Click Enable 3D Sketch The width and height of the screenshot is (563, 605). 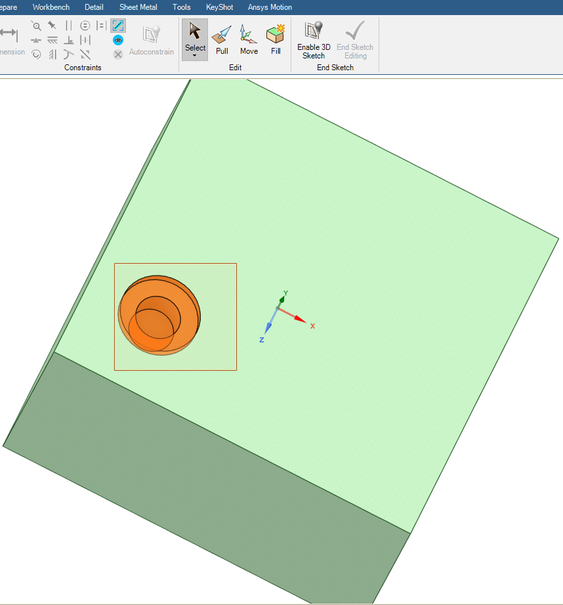[314, 39]
